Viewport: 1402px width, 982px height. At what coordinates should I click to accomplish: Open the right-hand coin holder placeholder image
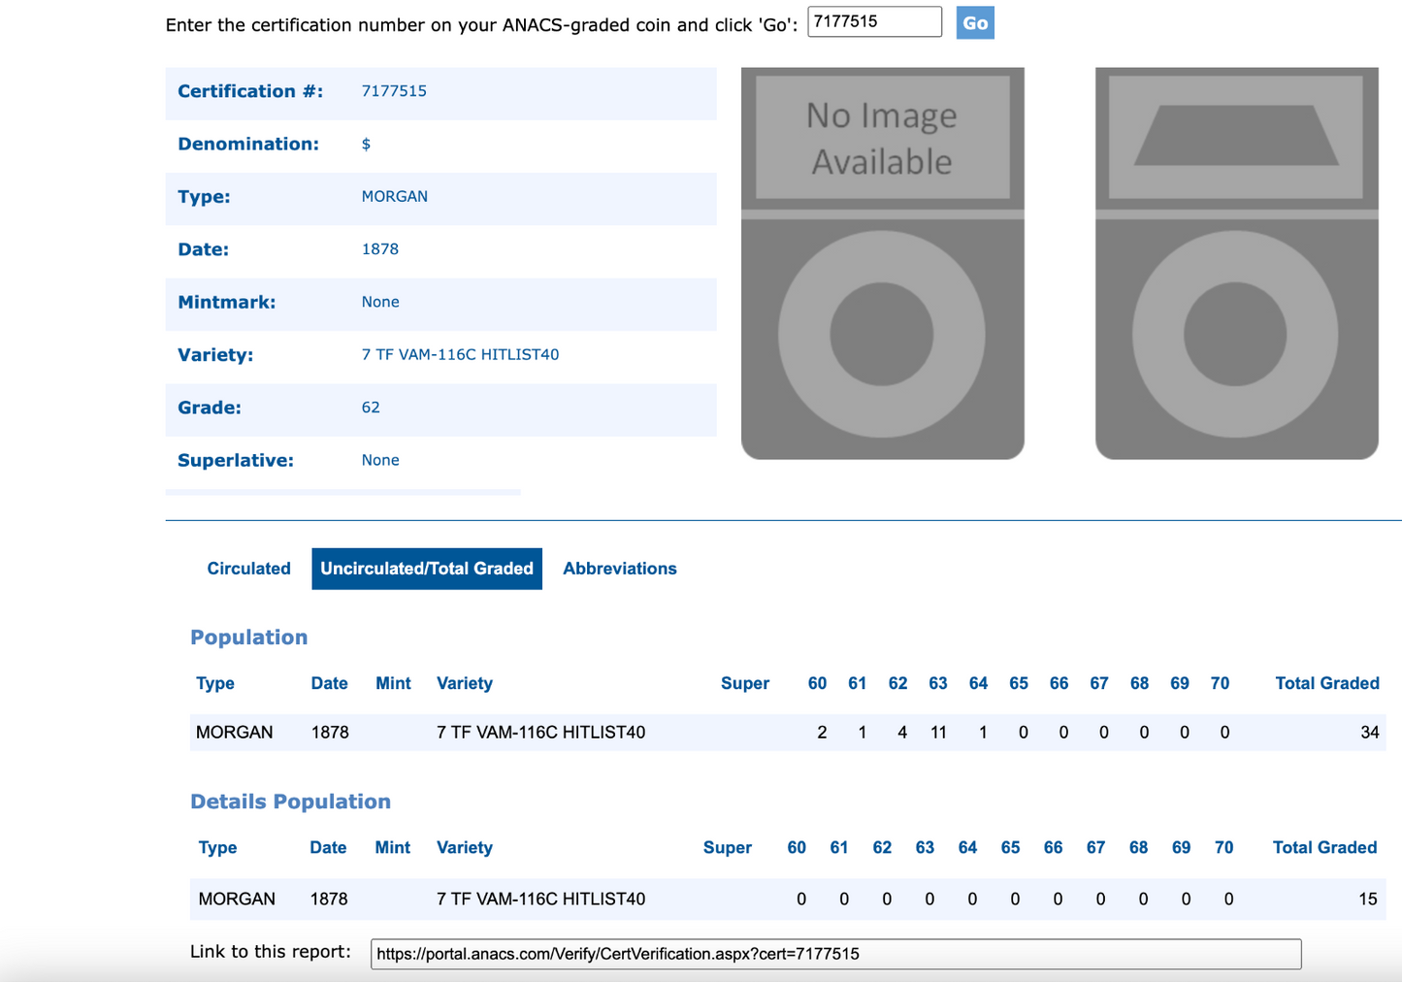click(1236, 263)
